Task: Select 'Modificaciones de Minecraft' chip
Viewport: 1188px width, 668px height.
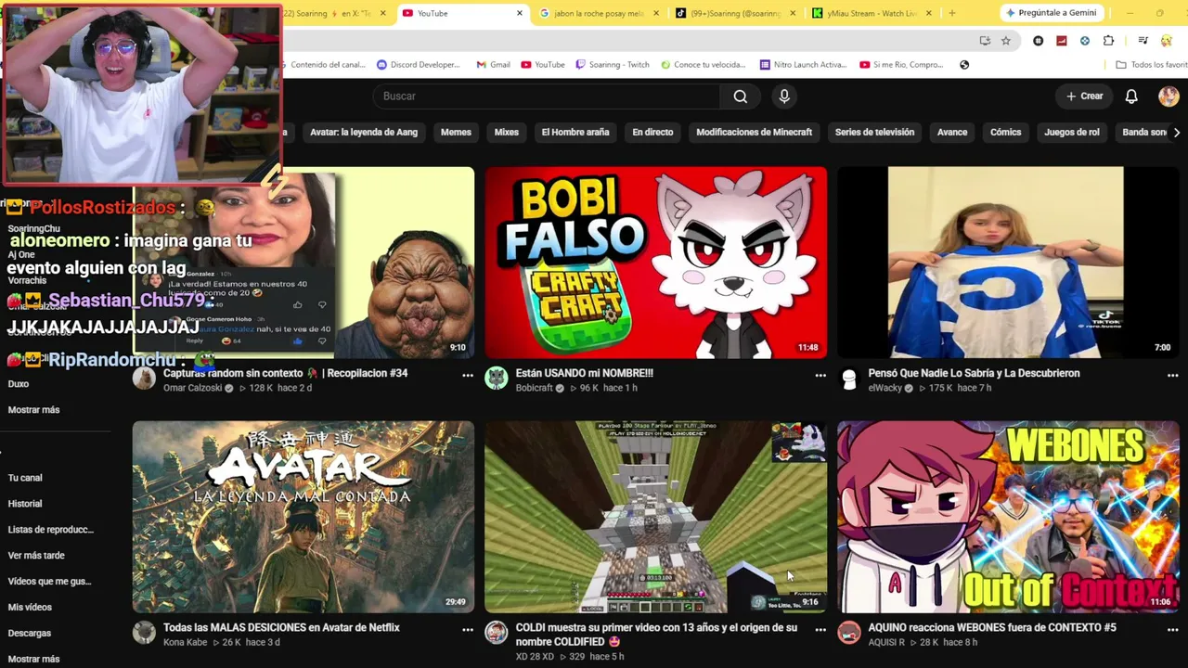Action: pos(755,133)
